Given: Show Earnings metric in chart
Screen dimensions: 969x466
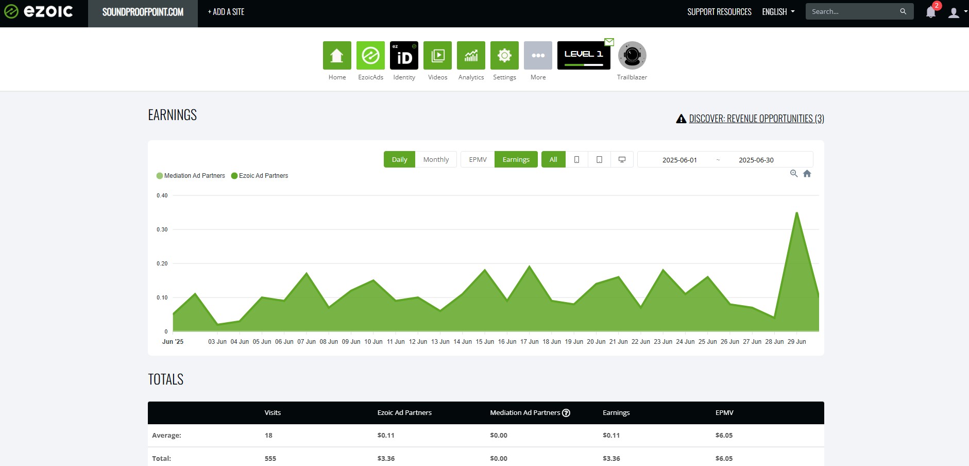Looking at the screenshot, I should click(x=516, y=159).
